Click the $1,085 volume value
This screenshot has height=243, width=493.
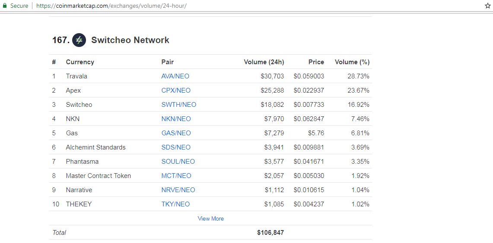click(x=274, y=204)
